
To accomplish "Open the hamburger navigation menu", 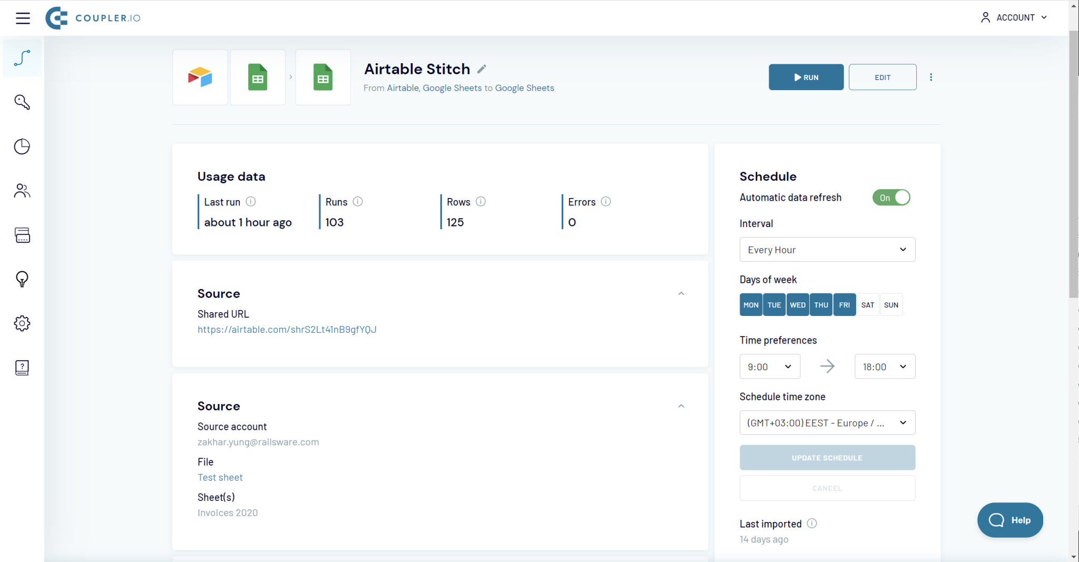I will point(23,17).
